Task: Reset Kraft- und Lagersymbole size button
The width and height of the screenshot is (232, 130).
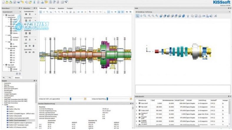Action: pyautogui.click(x=85, y=99)
